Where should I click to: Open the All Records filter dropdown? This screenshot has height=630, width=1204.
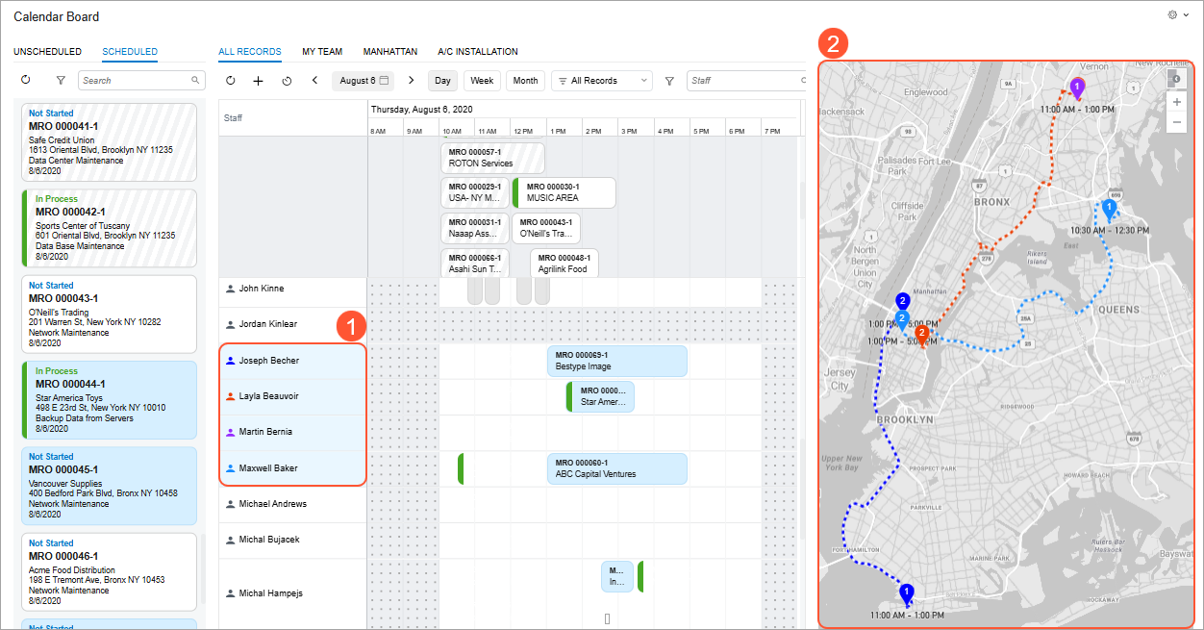tap(601, 81)
